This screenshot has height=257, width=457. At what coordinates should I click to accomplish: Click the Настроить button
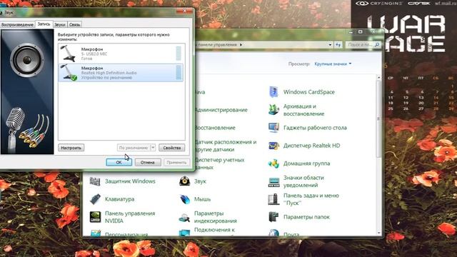71,148
